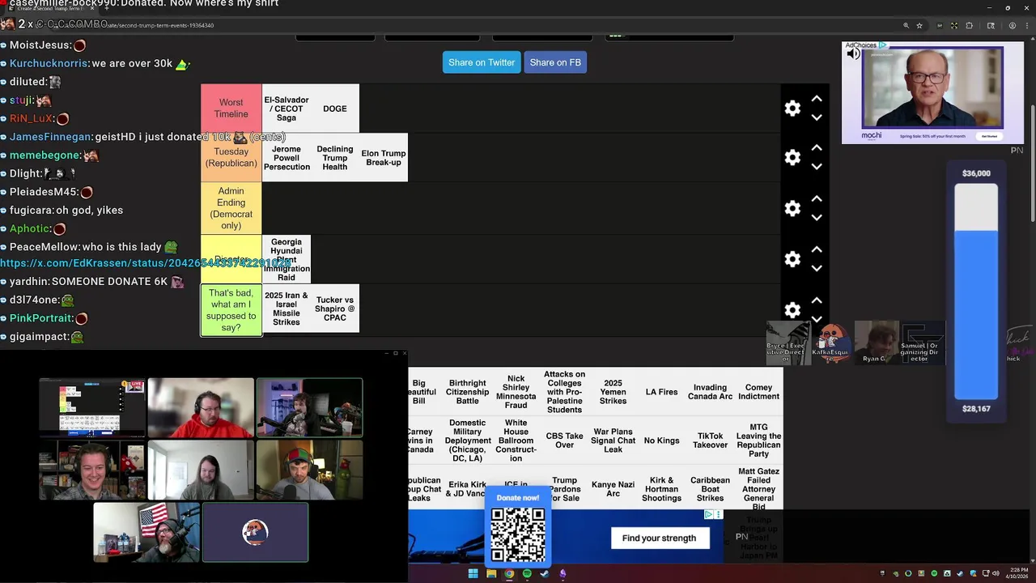Click the "Find your strength" ad button

(x=659, y=538)
